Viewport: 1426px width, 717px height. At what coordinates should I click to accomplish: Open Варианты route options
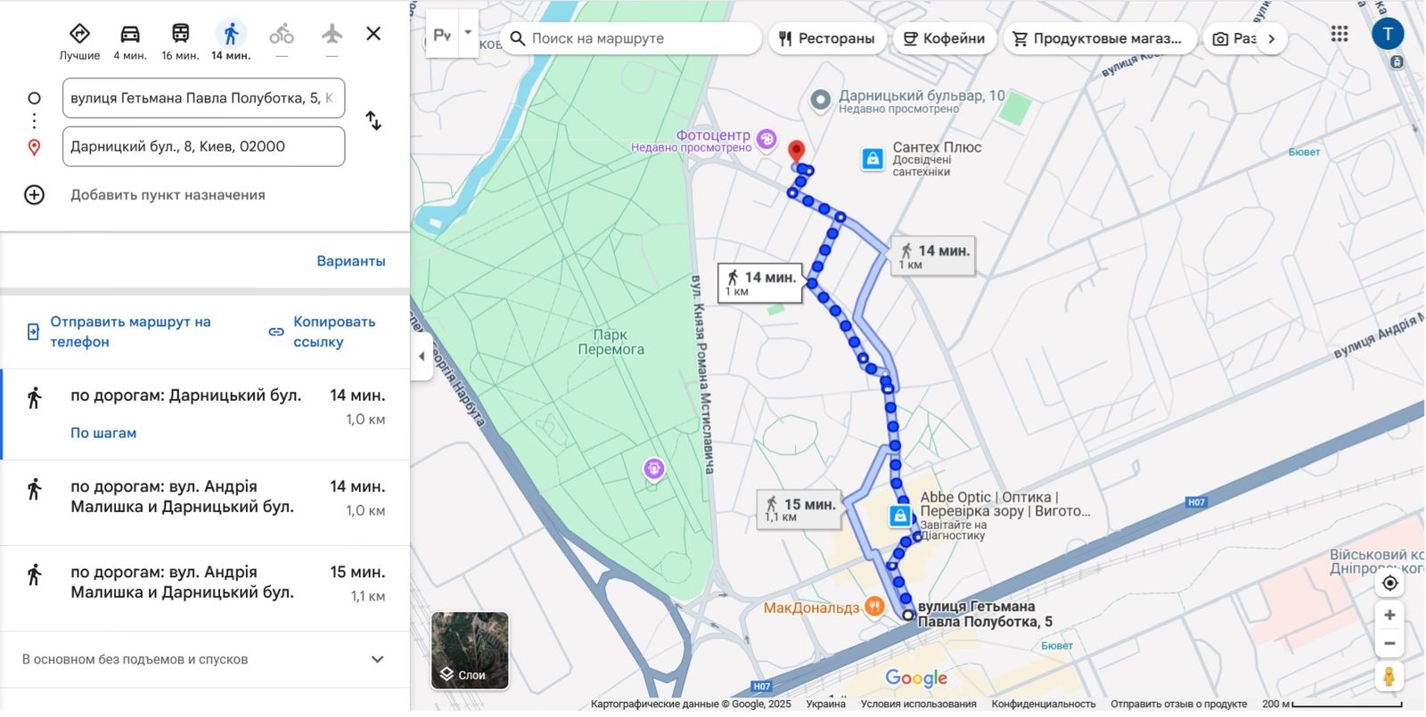pos(351,261)
